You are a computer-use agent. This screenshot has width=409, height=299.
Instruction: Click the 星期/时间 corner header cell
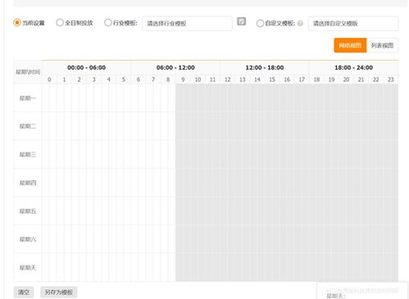click(x=28, y=72)
